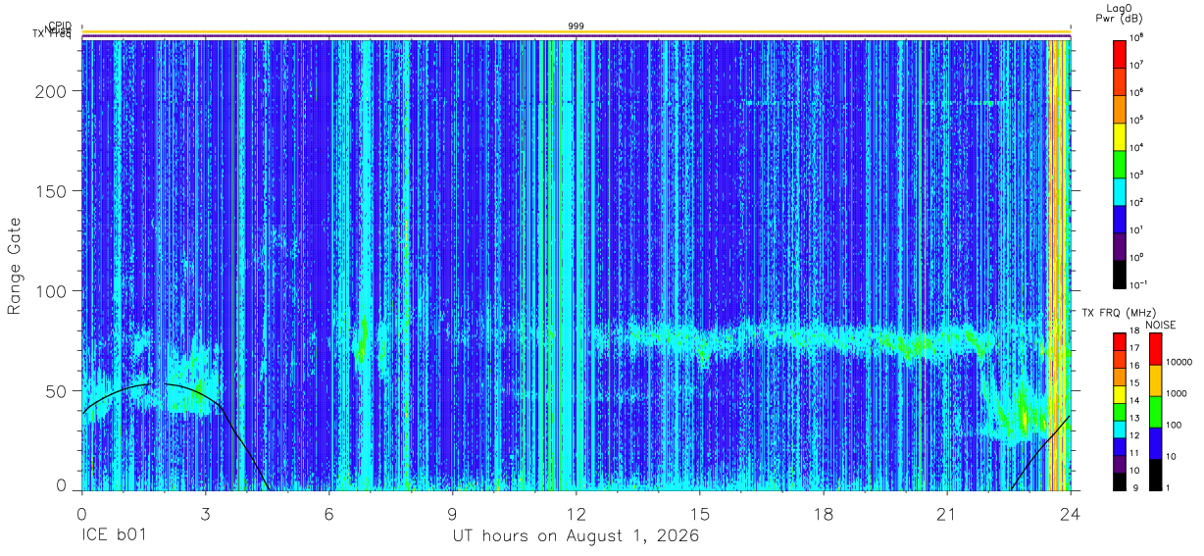This screenshot has width=1204, height=556.
Task: Click the '6' tick on UT hours axis
Action: coord(328,514)
